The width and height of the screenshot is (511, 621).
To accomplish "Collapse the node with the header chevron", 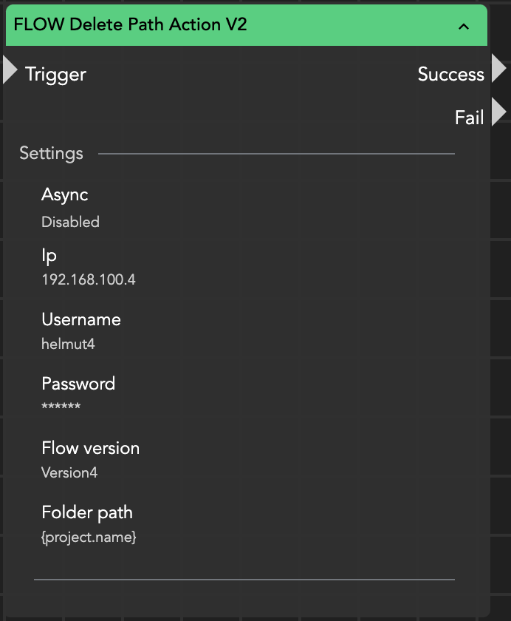I will [x=464, y=27].
